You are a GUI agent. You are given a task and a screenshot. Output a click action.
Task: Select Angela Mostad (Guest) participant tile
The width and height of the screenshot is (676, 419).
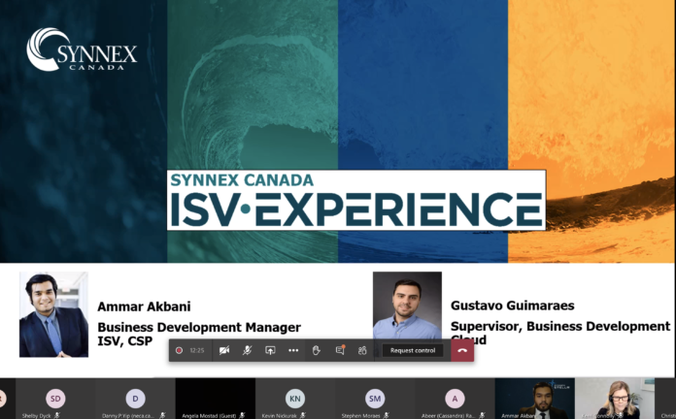(215, 399)
